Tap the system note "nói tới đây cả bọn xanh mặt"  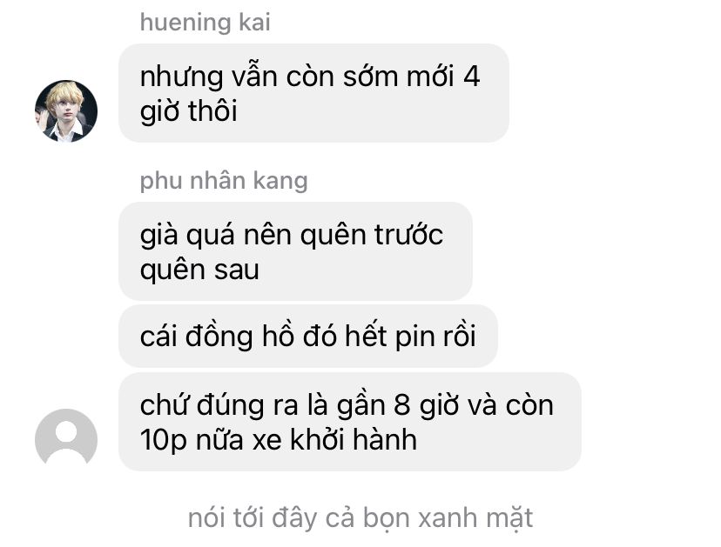point(360,518)
